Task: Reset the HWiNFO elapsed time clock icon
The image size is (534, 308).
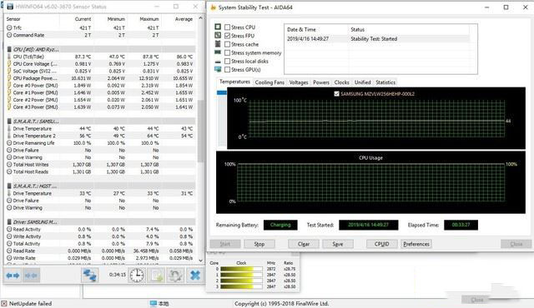Action: coord(137,276)
